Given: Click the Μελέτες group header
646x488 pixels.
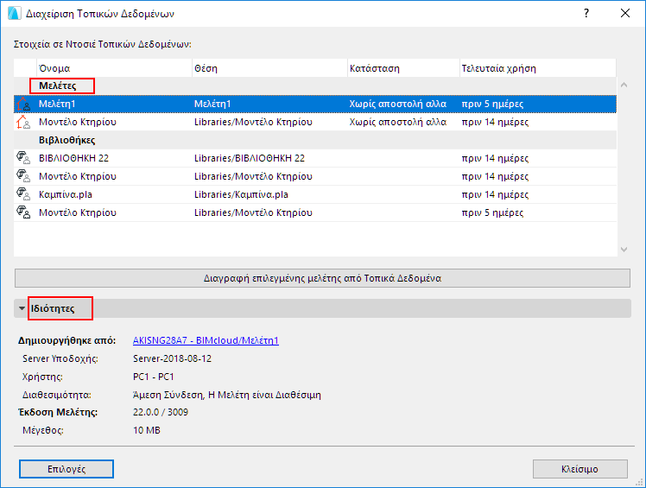Looking at the screenshot, I should pyautogui.click(x=57, y=86).
